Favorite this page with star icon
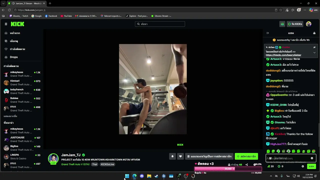The width and height of the screenshot is (320, 180). [281, 10]
